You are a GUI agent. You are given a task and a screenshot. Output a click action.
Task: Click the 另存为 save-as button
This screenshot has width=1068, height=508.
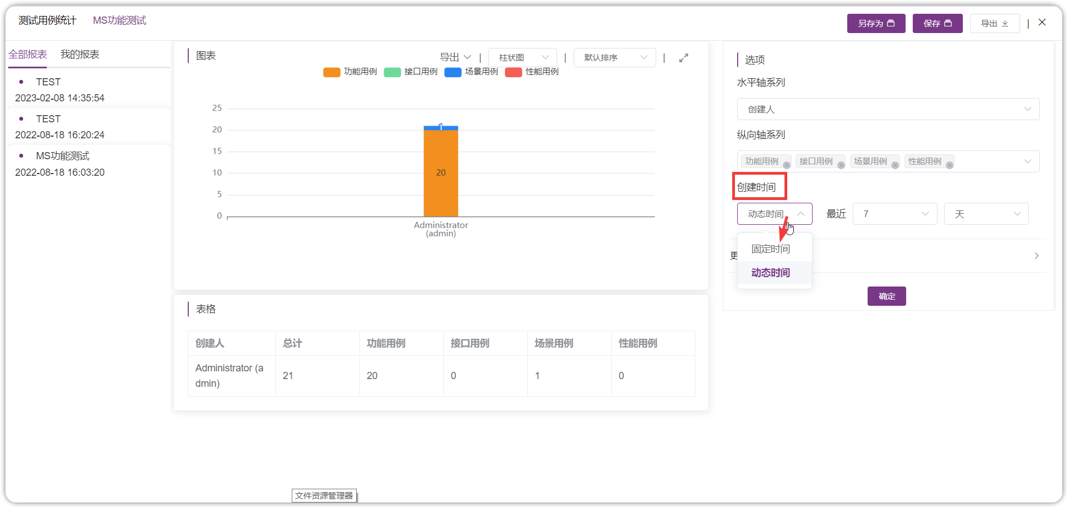(x=876, y=23)
